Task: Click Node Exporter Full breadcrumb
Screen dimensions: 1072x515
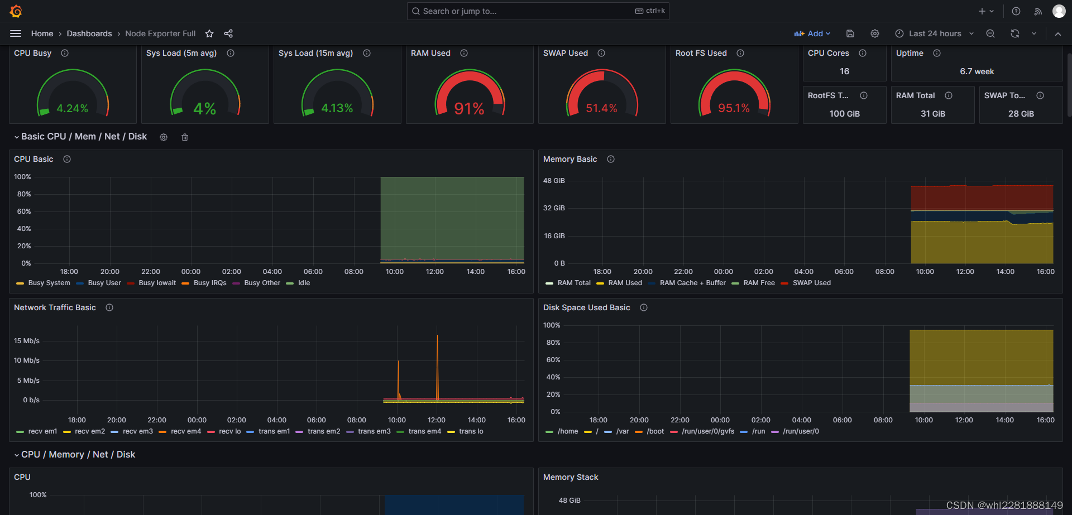Action: tap(160, 33)
